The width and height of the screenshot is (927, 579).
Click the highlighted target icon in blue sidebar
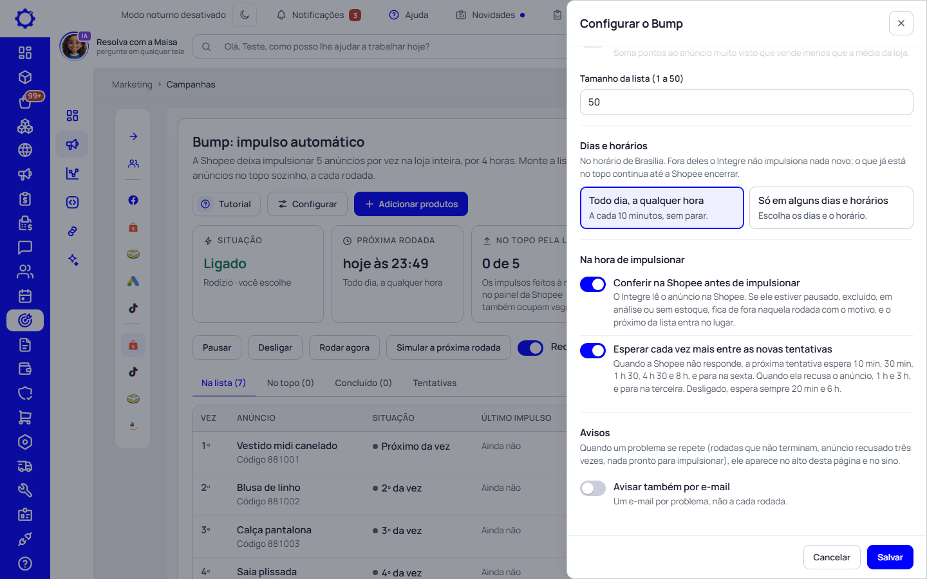25,320
